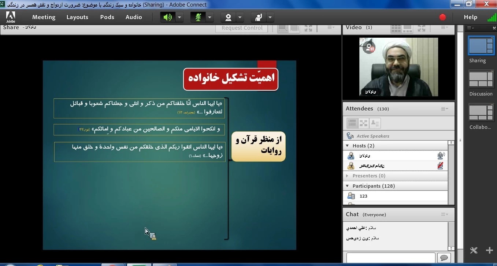This screenshot has height=266, width=497.
Task: Expand the Presenters group
Action: click(x=348, y=176)
